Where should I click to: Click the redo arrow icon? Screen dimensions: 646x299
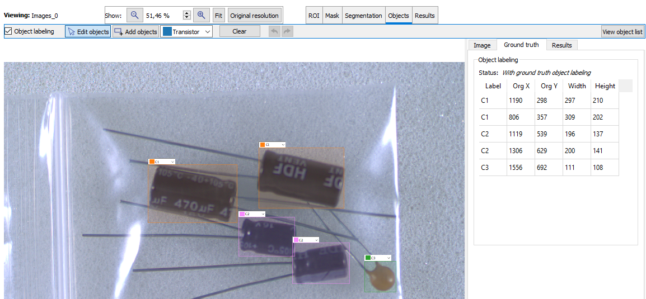pos(287,32)
